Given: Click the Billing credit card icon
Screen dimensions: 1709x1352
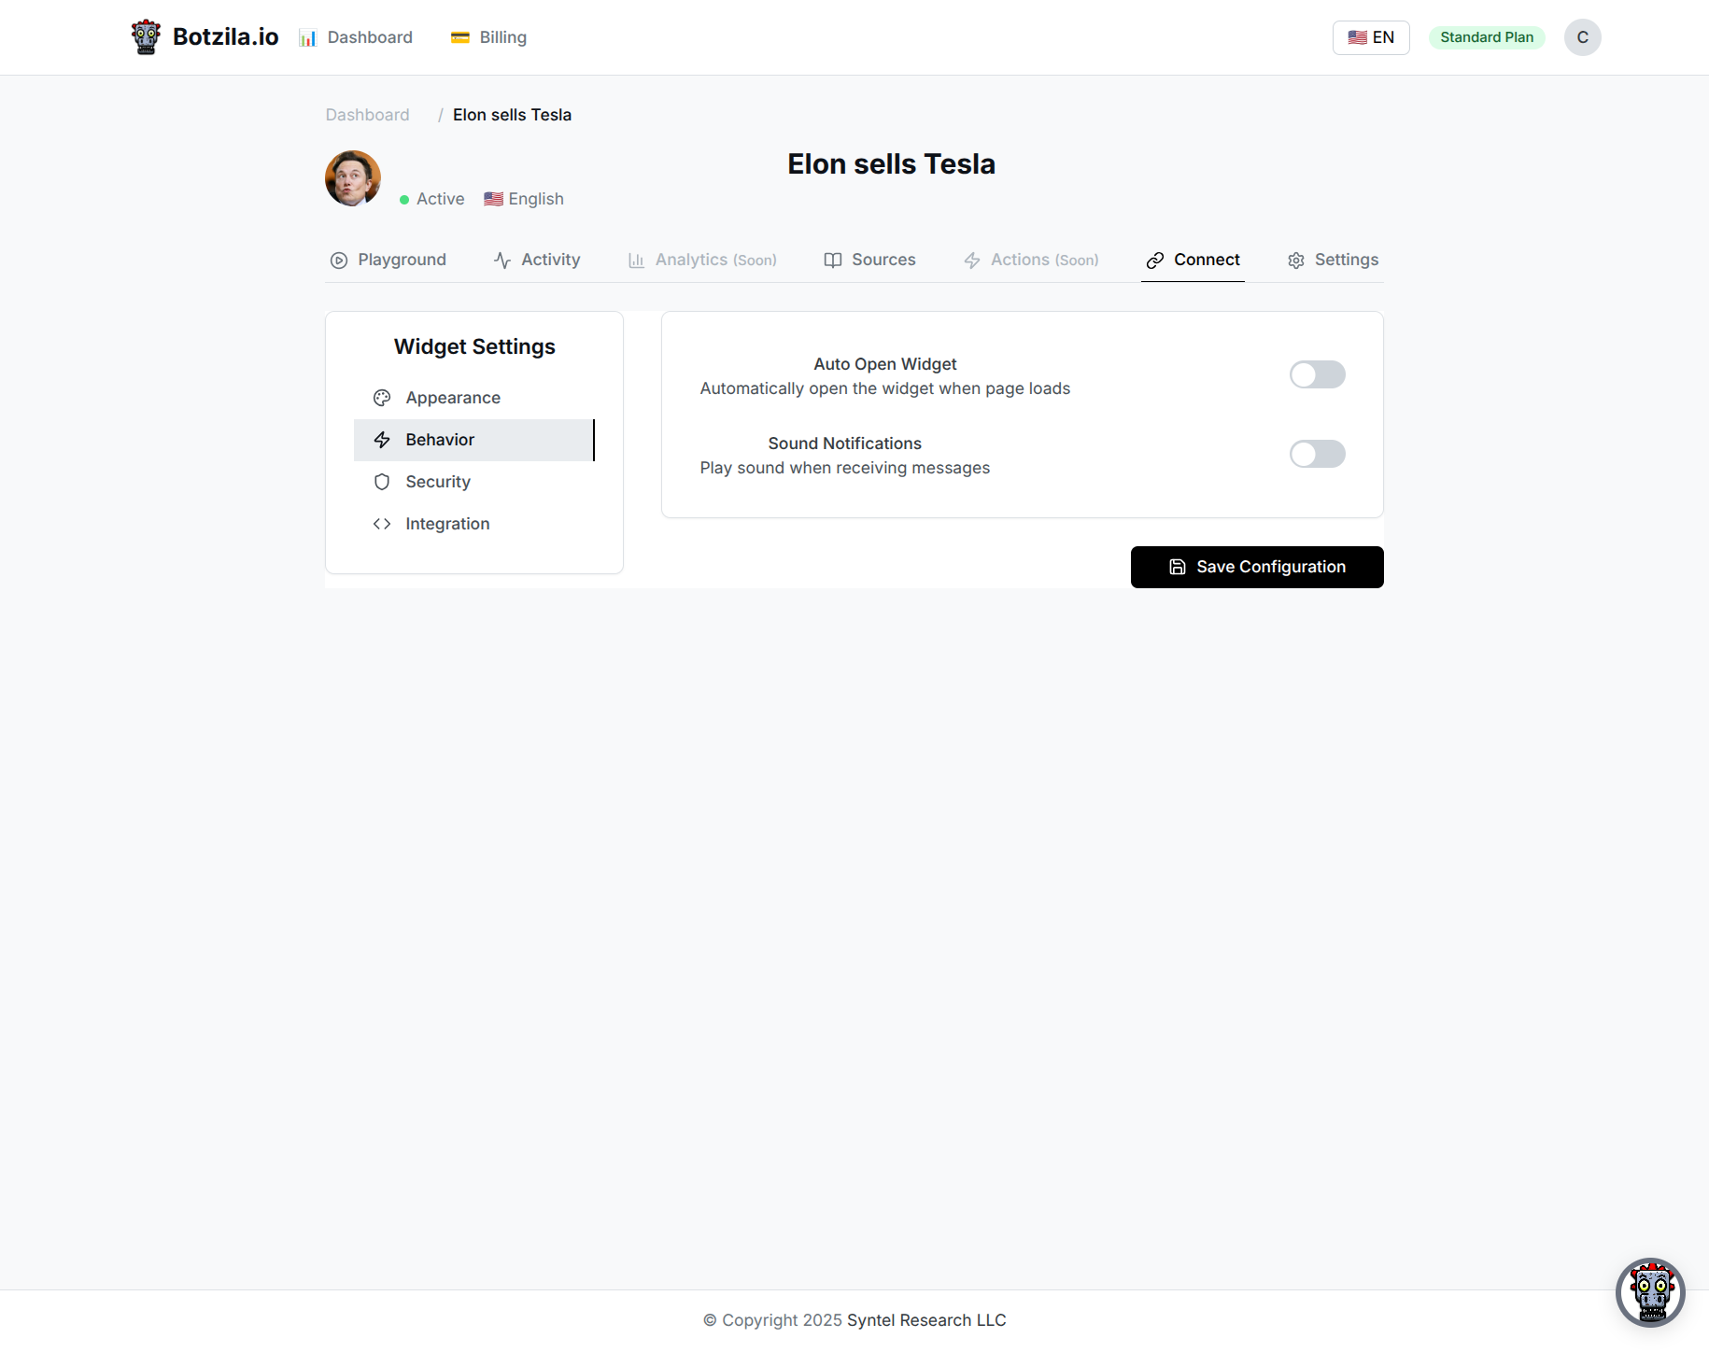Looking at the screenshot, I should 459,37.
